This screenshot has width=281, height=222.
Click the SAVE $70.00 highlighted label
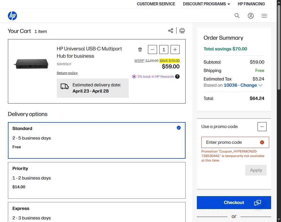coord(169,61)
